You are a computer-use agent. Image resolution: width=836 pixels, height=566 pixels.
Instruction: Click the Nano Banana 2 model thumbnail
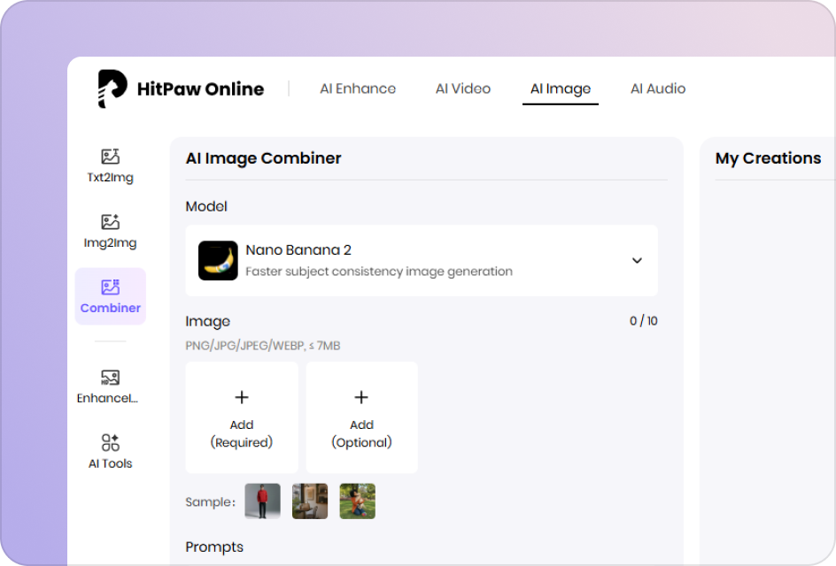pyautogui.click(x=218, y=260)
